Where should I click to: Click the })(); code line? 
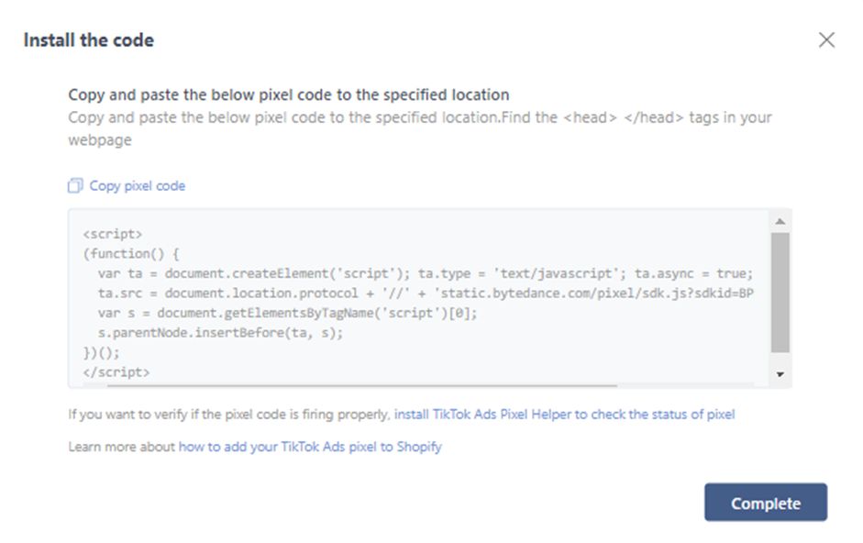click(x=101, y=352)
